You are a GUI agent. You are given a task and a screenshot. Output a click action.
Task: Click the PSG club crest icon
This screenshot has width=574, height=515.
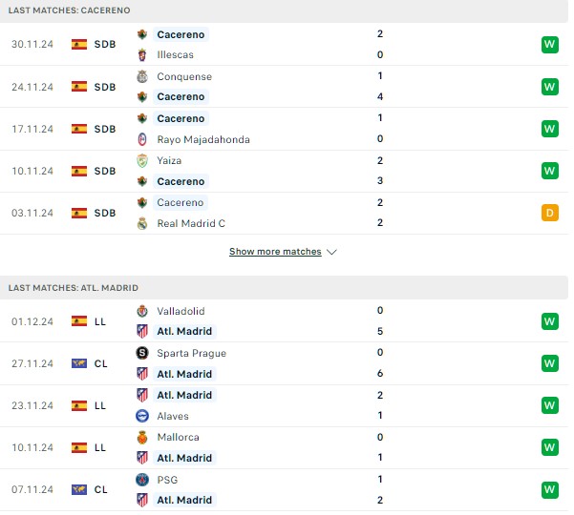142,480
